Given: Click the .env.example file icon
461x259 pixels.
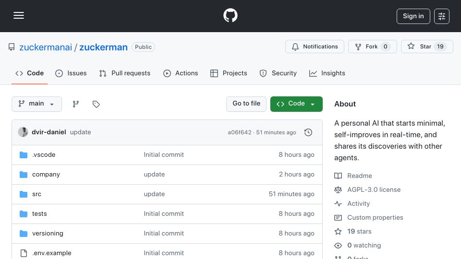Looking at the screenshot, I should (24, 253).
